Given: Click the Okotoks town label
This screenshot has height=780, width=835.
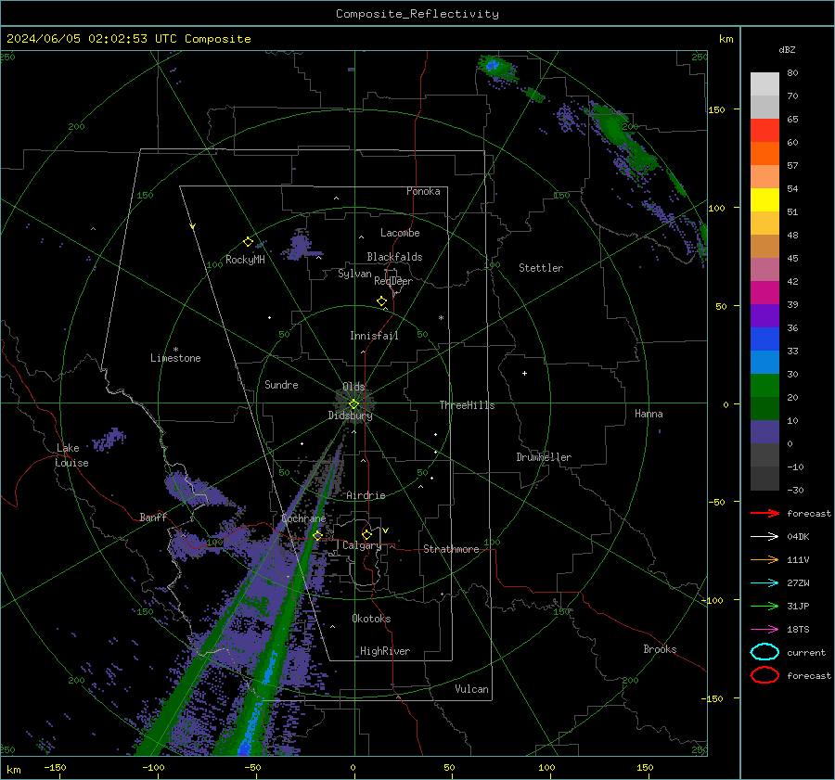Looking at the screenshot, I should pyautogui.click(x=371, y=619).
